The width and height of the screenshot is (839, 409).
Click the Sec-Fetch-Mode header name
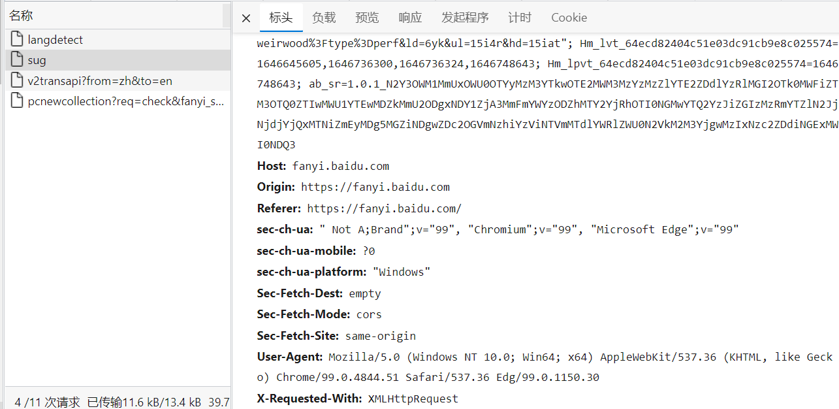(x=304, y=314)
